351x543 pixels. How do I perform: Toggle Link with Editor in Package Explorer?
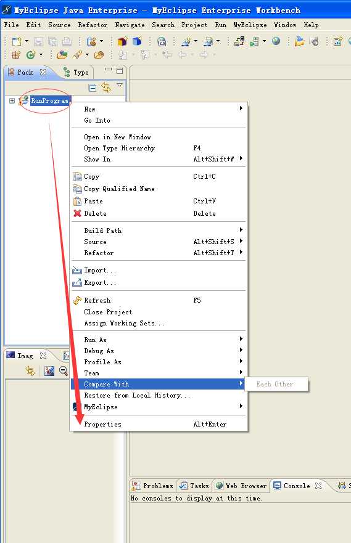[106, 88]
